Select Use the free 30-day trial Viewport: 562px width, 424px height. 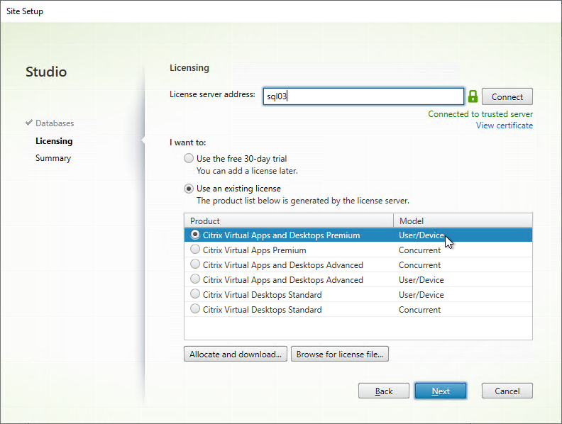click(189, 158)
